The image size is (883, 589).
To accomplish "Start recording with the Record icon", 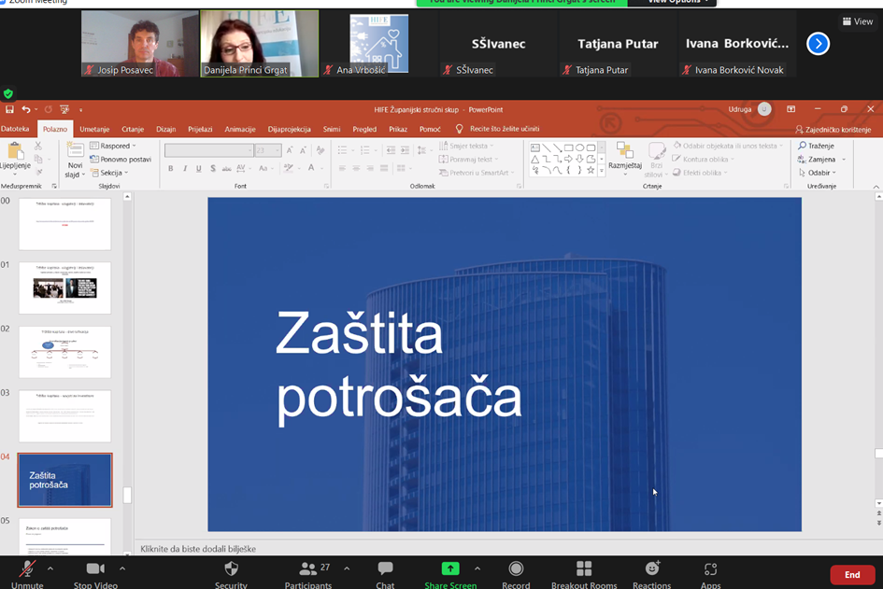I will tap(516, 568).
